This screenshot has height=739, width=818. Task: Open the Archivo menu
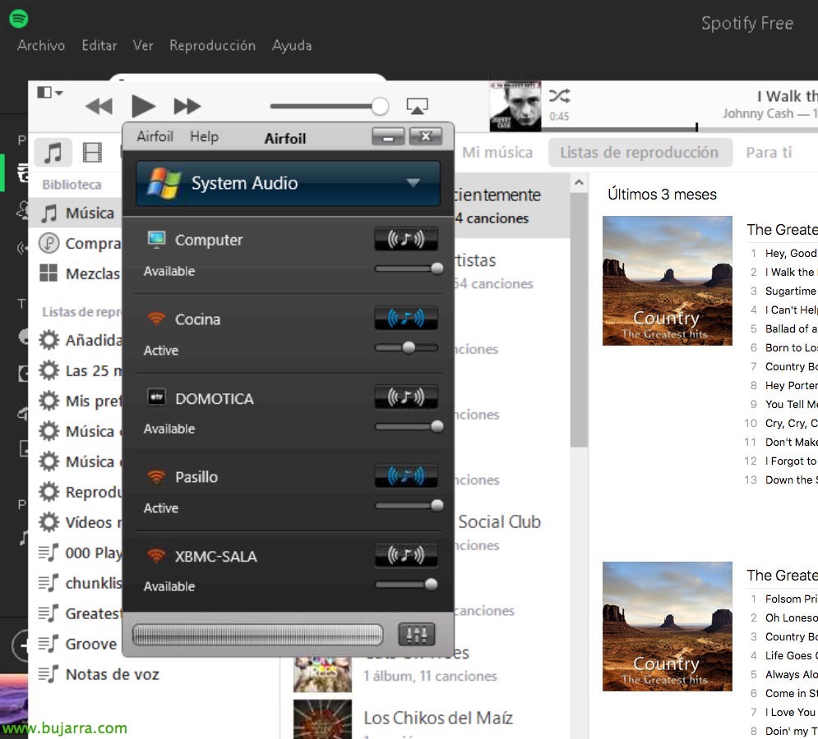coord(41,45)
